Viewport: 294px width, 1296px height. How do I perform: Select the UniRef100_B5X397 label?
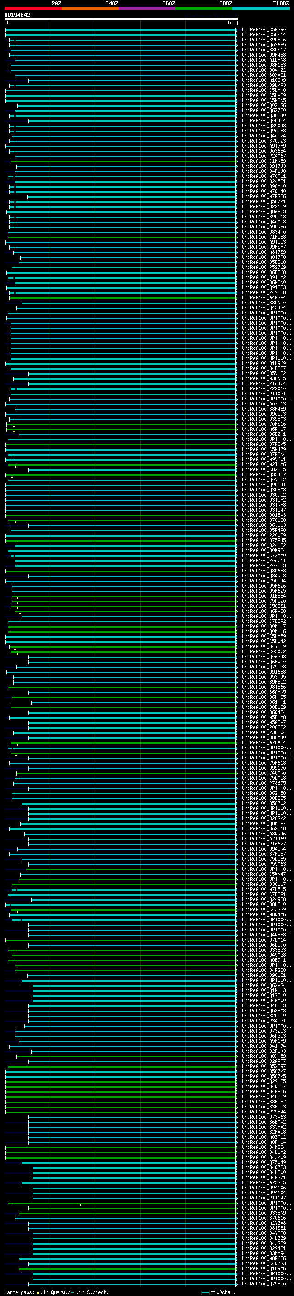pyautogui.click(x=264, y=1066)
